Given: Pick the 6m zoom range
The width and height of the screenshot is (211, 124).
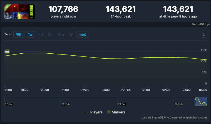Looking at the screenshot, I should [x=61, y=34].
